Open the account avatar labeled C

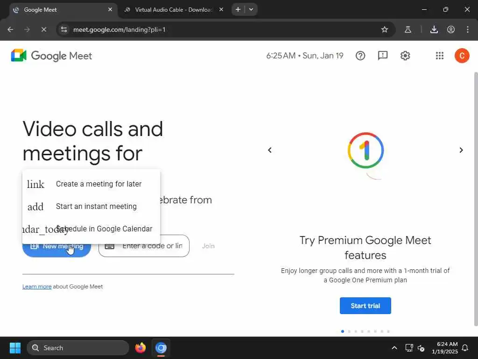click(462, 56)
